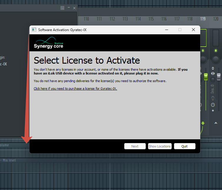The width and height of the screenshot is (222, 190).
Task: Select the Ins..0 mixer track name
Action: [x=212, y=89]
